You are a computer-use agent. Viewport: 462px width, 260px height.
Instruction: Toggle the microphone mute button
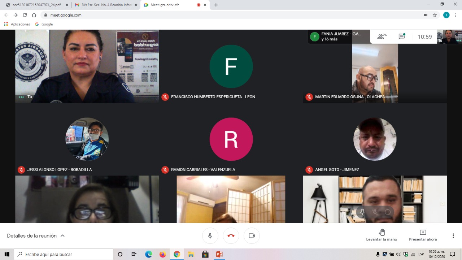[210, 236]
